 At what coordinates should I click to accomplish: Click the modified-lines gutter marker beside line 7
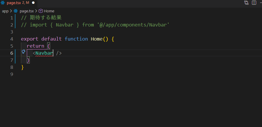(x=15, y=60)
